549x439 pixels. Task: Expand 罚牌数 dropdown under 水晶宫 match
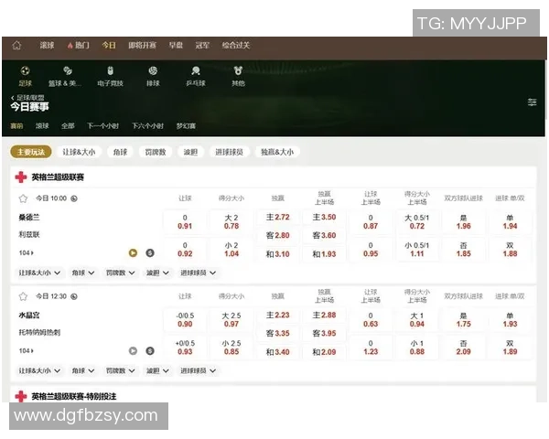click(x=120, y=370)
